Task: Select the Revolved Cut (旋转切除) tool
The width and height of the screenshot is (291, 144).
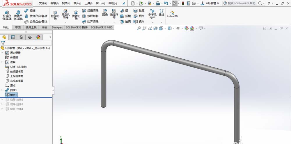Action: 76,16
